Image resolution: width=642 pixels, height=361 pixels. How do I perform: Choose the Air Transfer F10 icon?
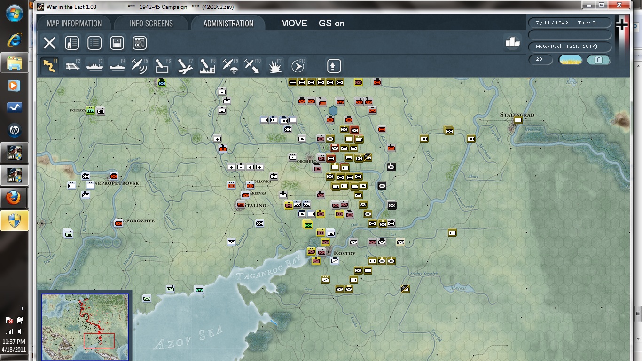[253, 65]
